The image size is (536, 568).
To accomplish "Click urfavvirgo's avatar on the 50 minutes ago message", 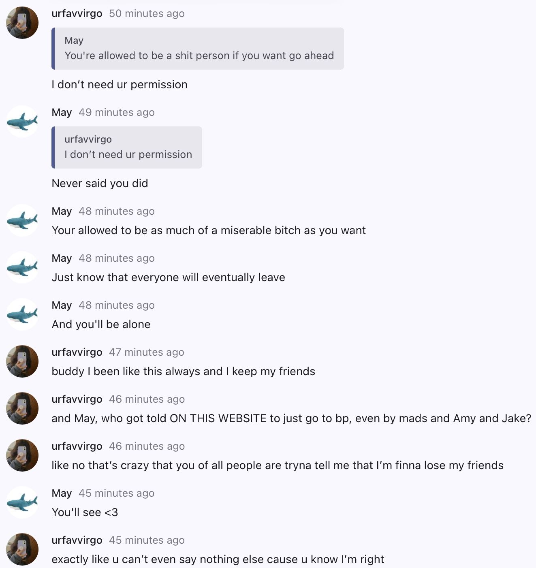I will [x=22, y=23].
